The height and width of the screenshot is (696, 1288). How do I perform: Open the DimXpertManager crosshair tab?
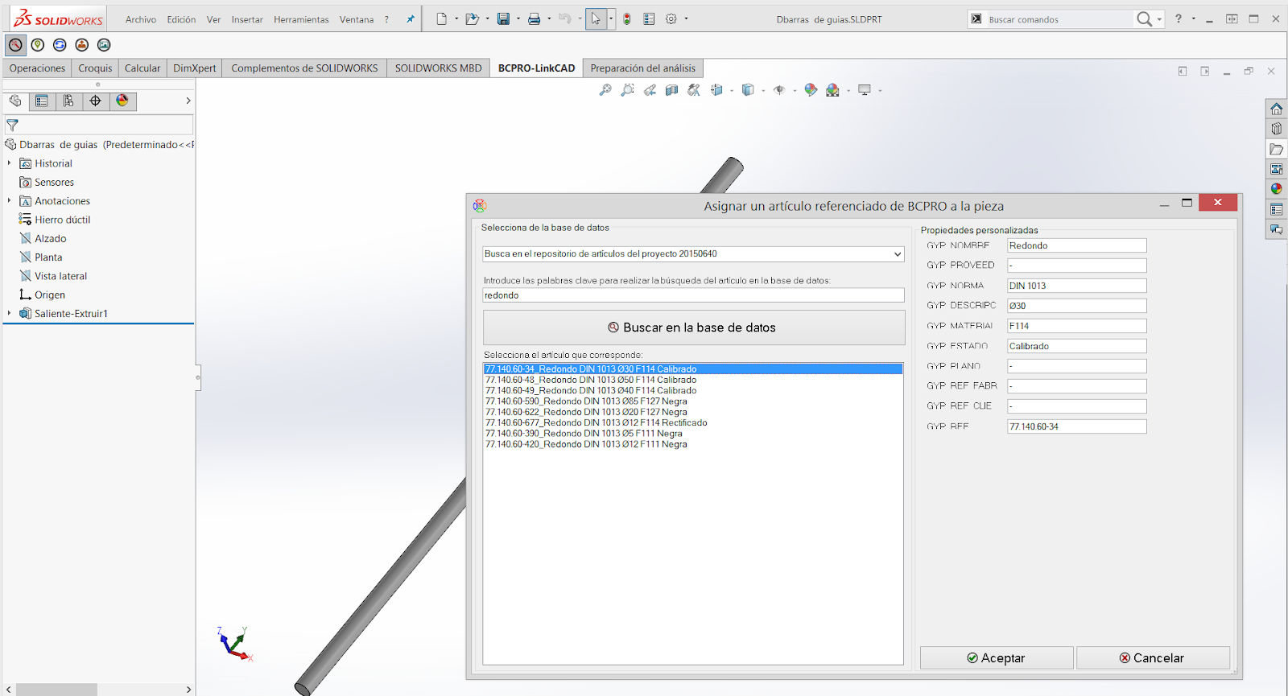tap(95, 101)
